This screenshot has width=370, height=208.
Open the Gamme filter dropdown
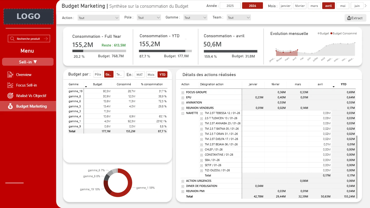pyautogui.click(x=195, y=17)
